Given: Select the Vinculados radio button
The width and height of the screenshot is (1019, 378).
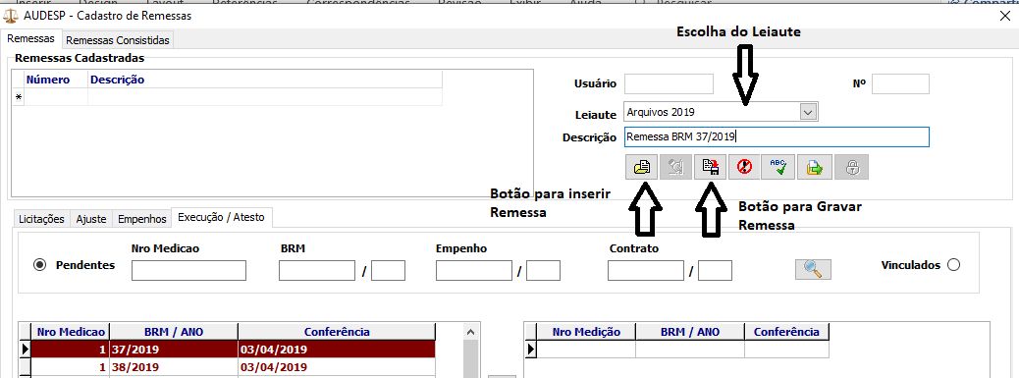Looking at the screenshot, I should pos(954,265).
